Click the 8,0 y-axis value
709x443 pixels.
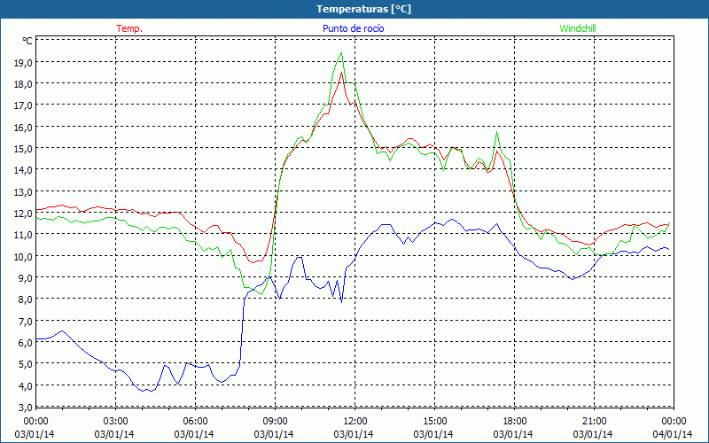point(26,299)
